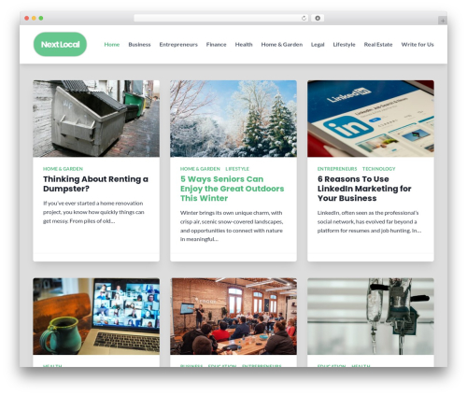Select Finance in the navigation
This screenshot has width=467, height=395.
click(216, 45)
